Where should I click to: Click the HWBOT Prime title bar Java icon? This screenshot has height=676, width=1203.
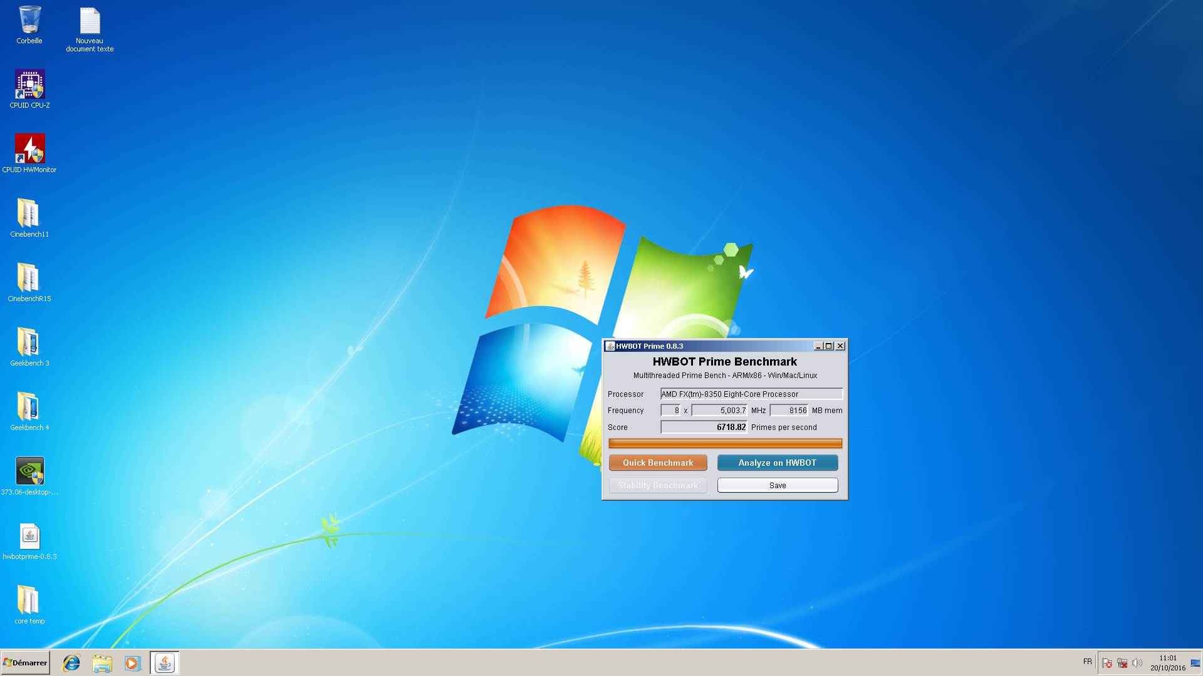coord(610,346)
